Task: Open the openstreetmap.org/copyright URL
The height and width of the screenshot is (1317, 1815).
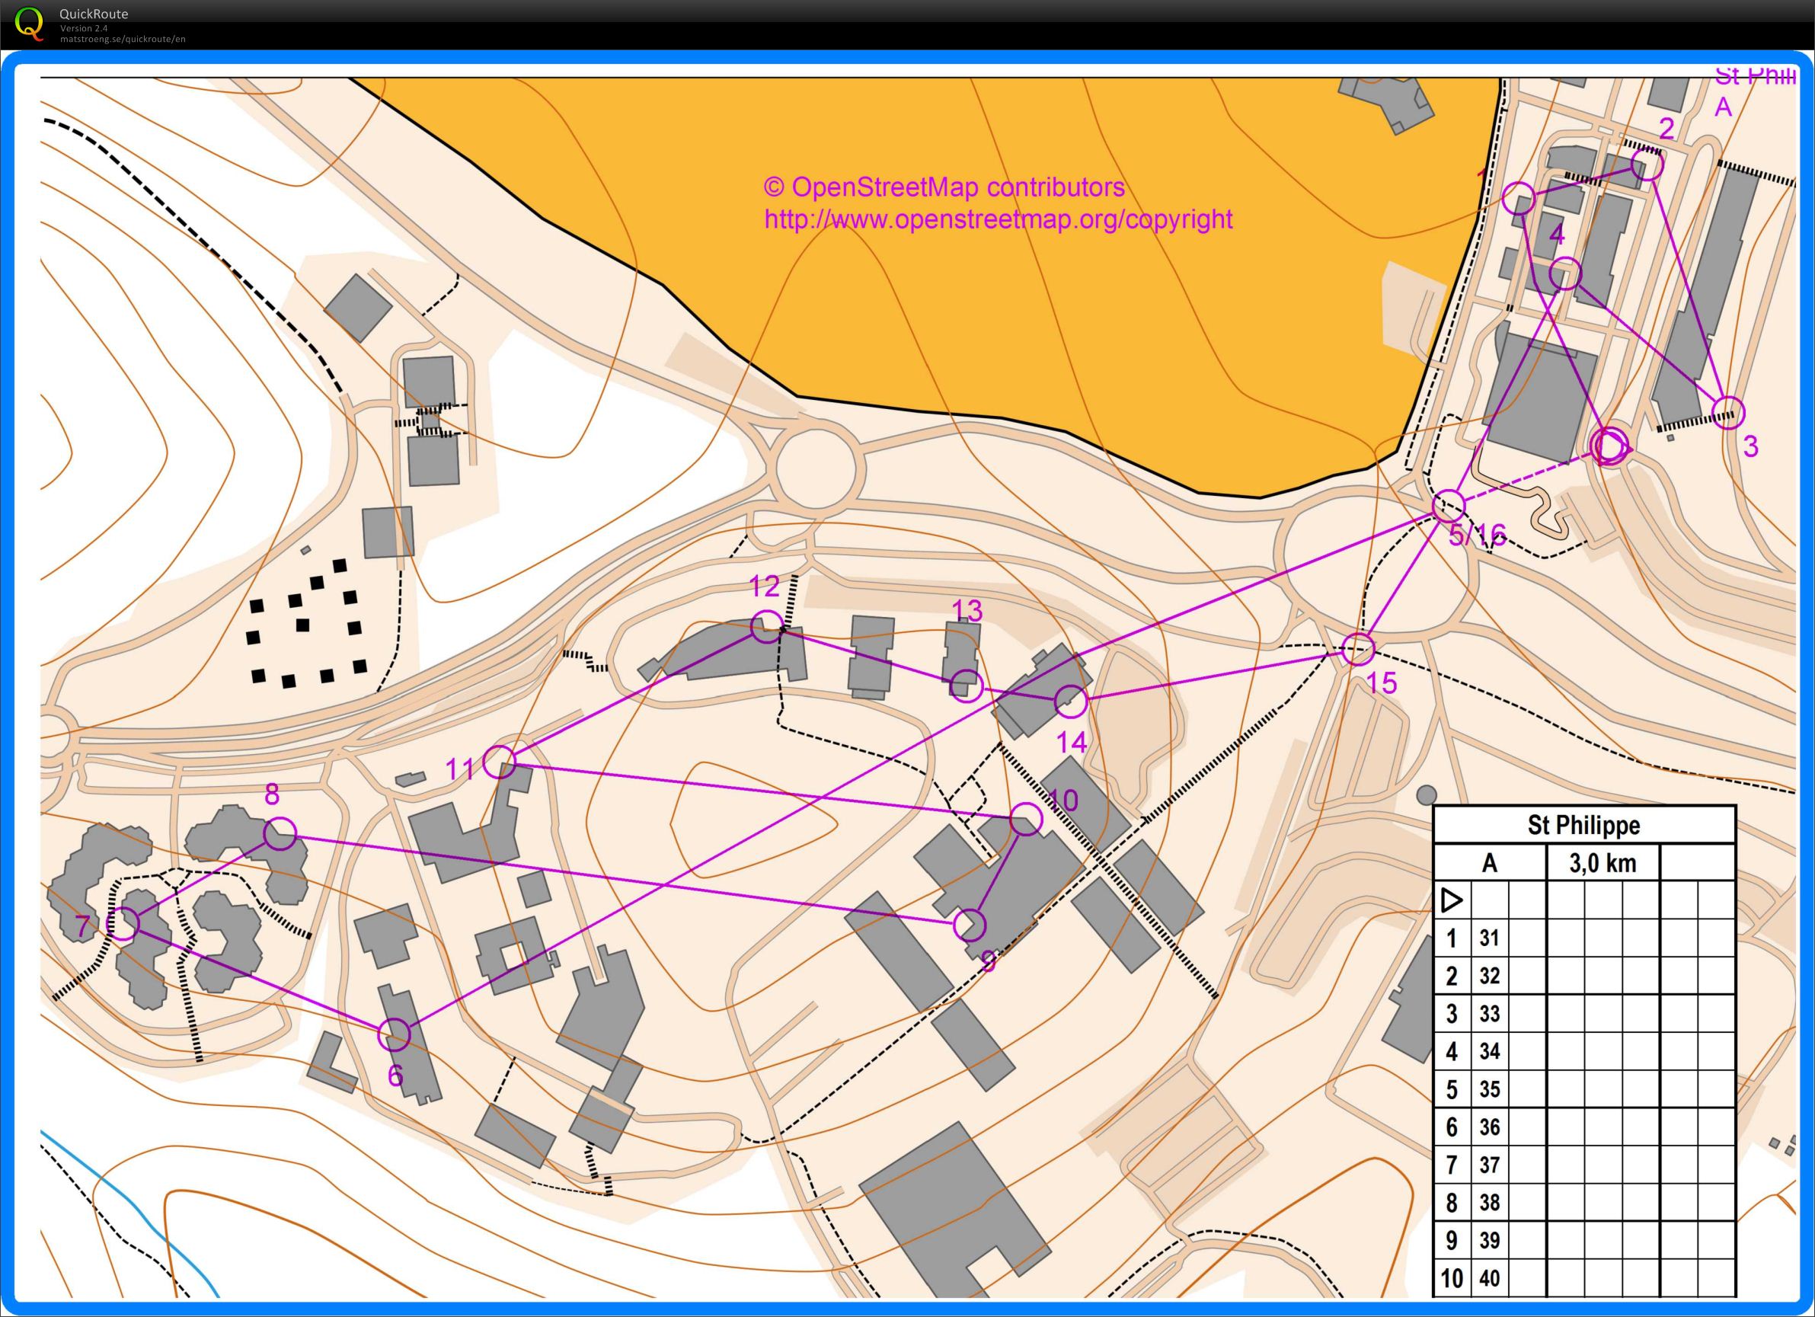Action: 998,219
